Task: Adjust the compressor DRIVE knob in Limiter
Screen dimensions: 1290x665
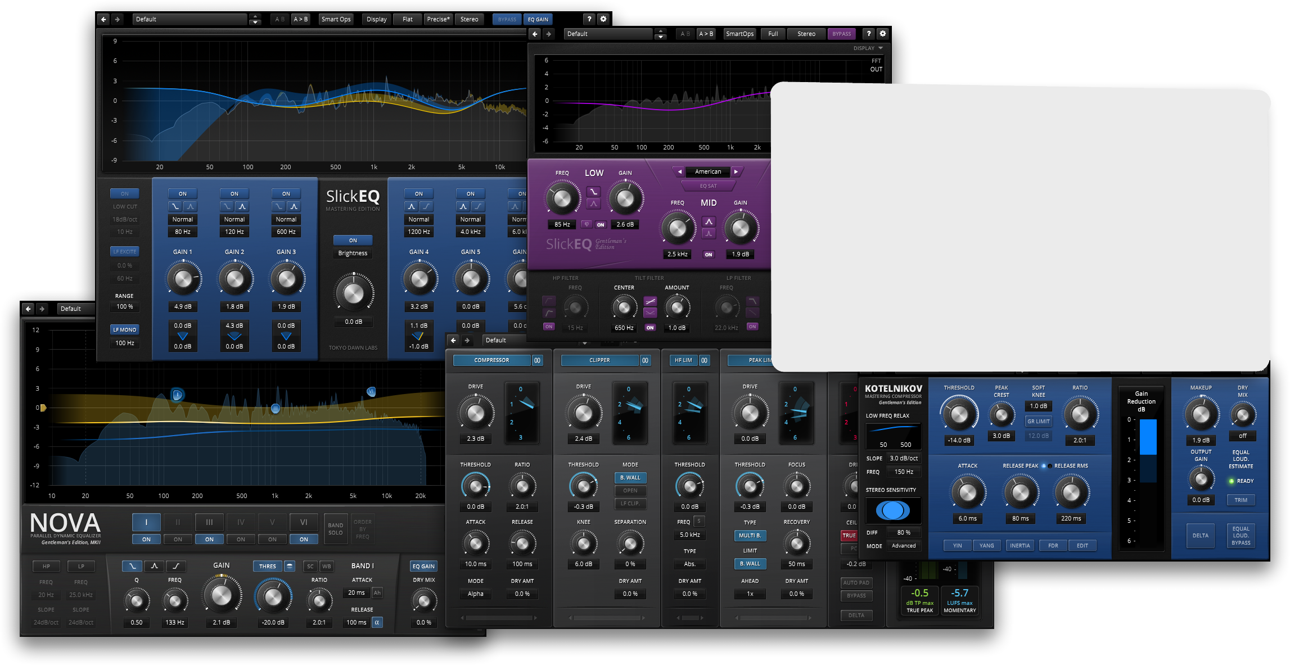Action: tap(476, 413)
